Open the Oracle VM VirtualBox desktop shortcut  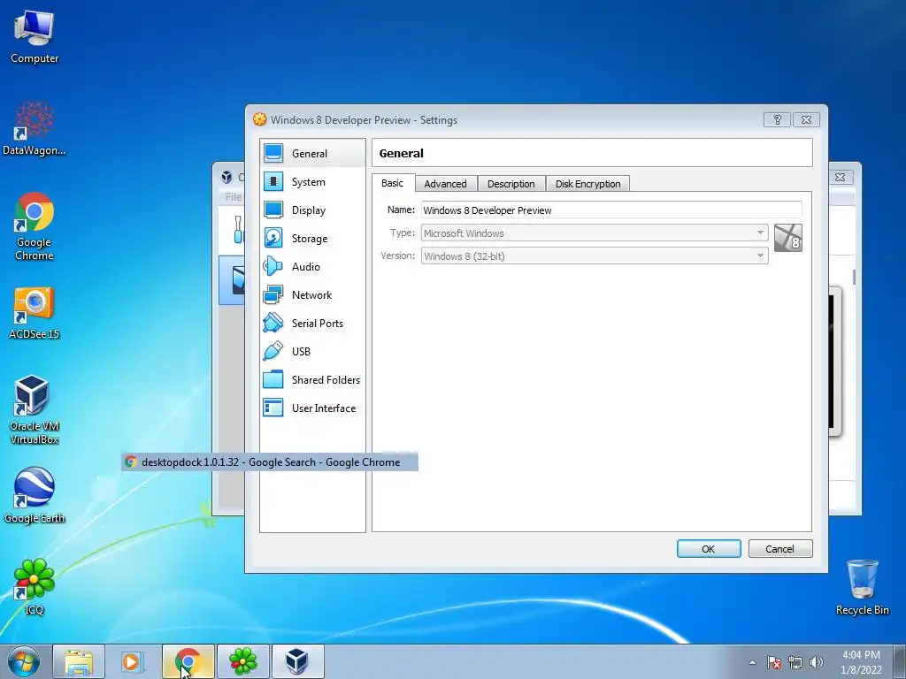point(35,409)
